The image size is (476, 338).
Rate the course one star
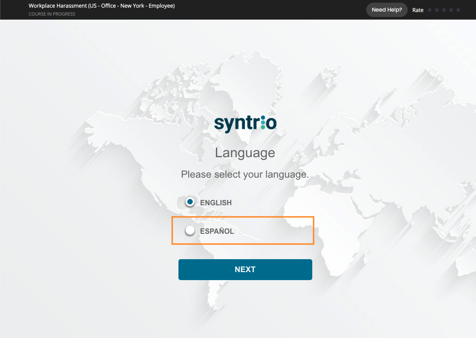pos(430,10)
